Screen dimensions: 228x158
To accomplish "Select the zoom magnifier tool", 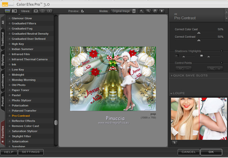I will pos(148,11).
